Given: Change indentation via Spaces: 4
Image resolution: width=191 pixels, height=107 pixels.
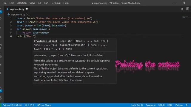Looking at the screenshot, I should click(x=151, y=105).
